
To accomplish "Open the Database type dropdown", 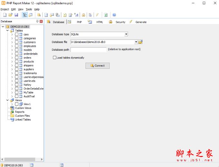I will [x=126, y=34].
